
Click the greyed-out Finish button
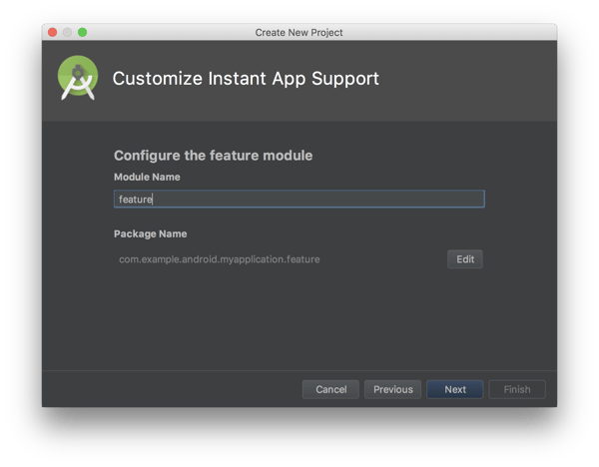click(517, 389)
